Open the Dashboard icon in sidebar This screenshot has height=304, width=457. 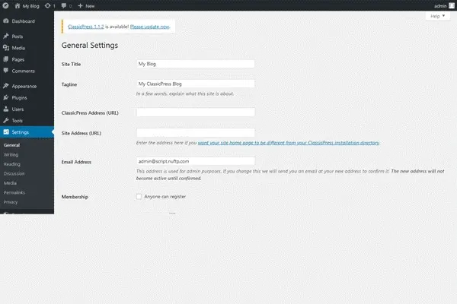click(x=7, y=21)
